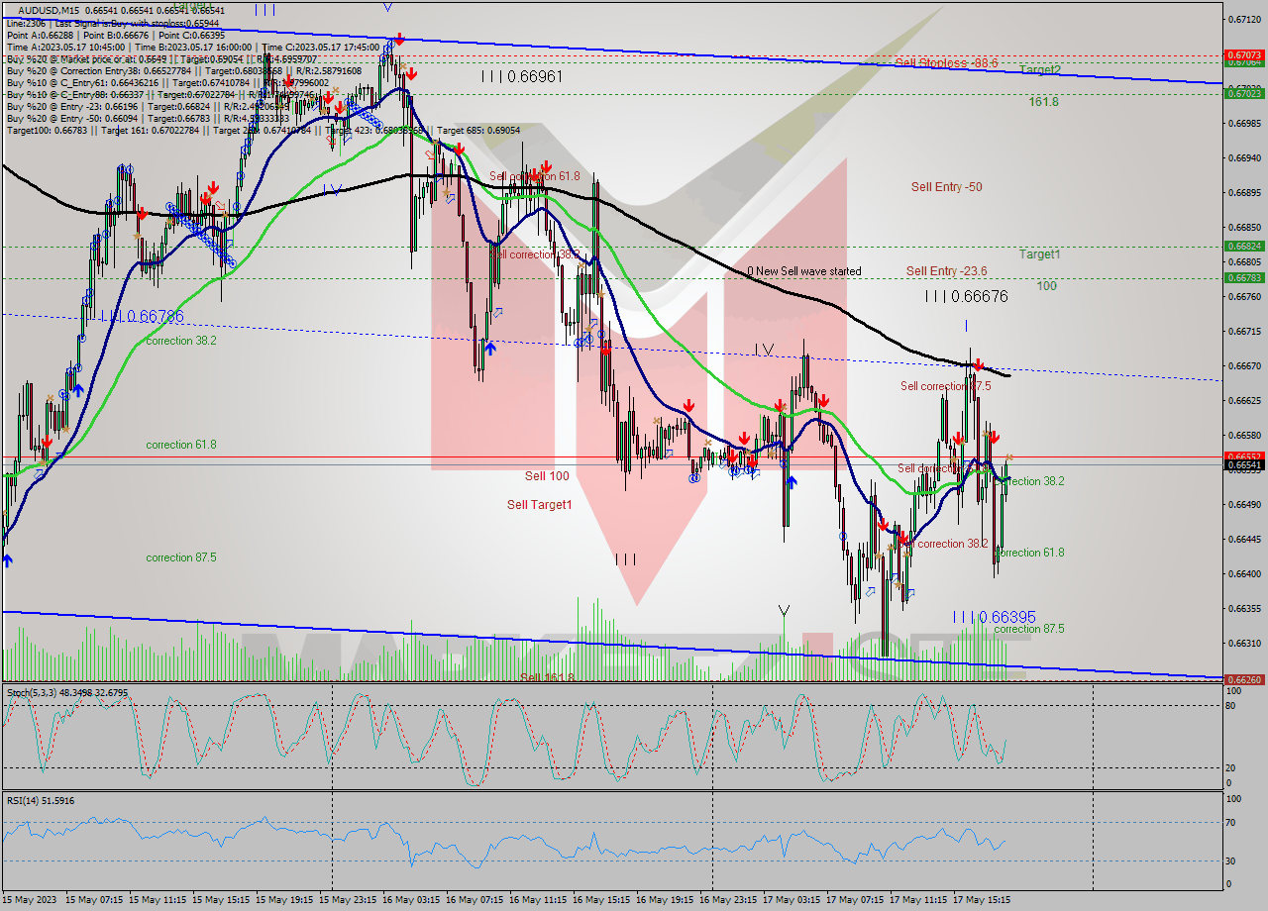The width and height of the screenshot is (1268, 911).
Task: Click the 'I I I 0.66676' wave label
Action: 966,296
